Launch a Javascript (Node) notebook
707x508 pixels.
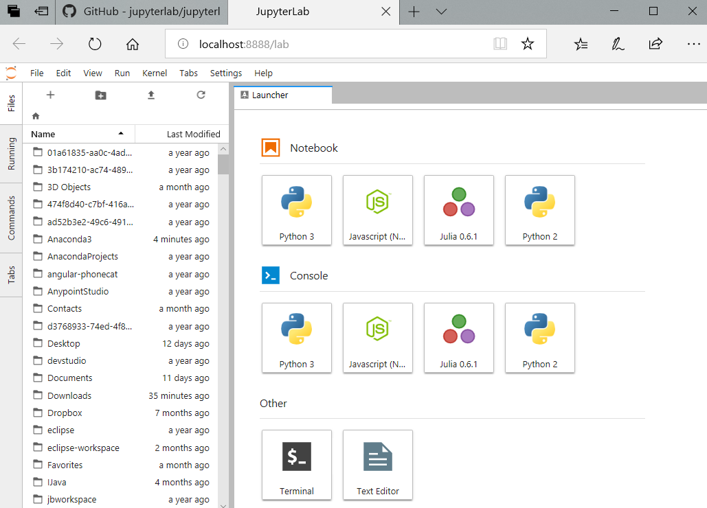pyautogui.click(x=378, y=210)
